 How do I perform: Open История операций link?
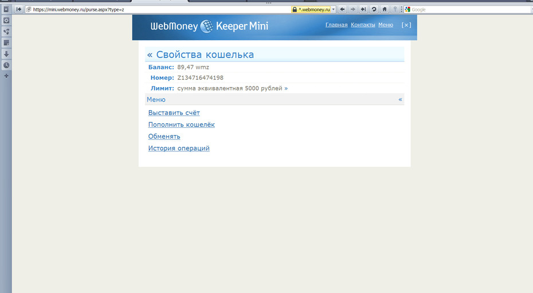(x=179, y=149)
